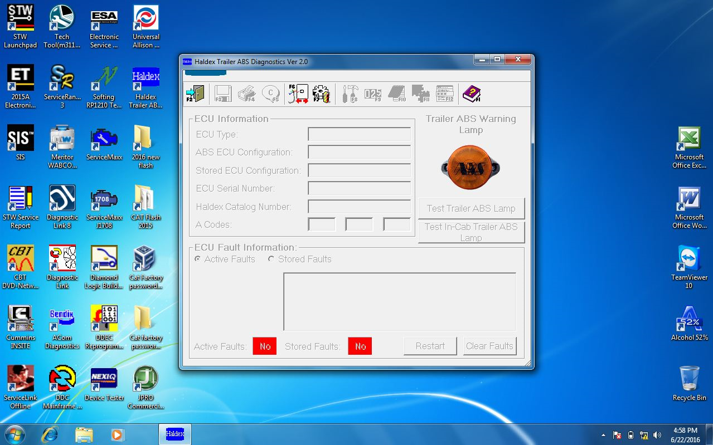Viewport: 713px width, 445px height.
Task: Click the orange ABS warning lamp image
Action: tap(471, 167)
